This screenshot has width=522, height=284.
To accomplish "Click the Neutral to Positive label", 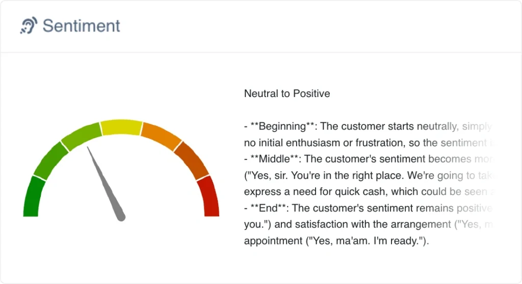I will point(287,93).
